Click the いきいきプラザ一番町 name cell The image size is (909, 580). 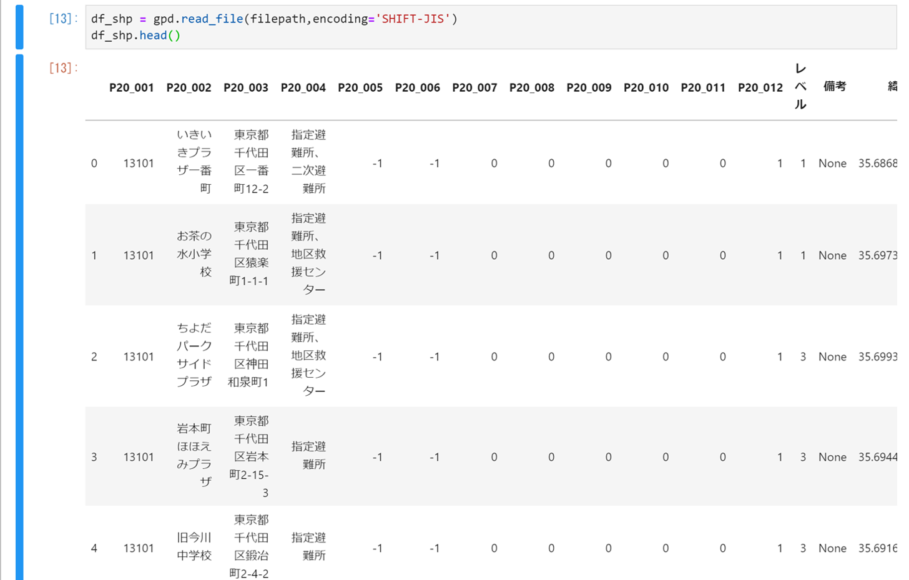(194, 162)
